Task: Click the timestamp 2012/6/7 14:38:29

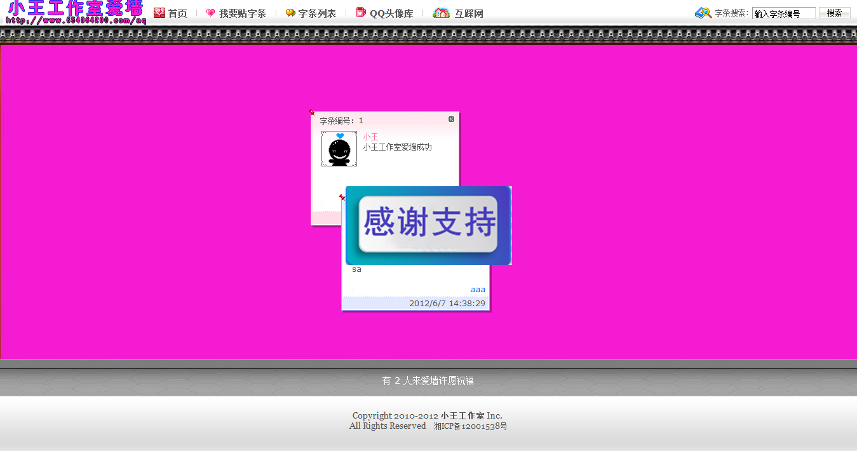Action: [447, 304]
